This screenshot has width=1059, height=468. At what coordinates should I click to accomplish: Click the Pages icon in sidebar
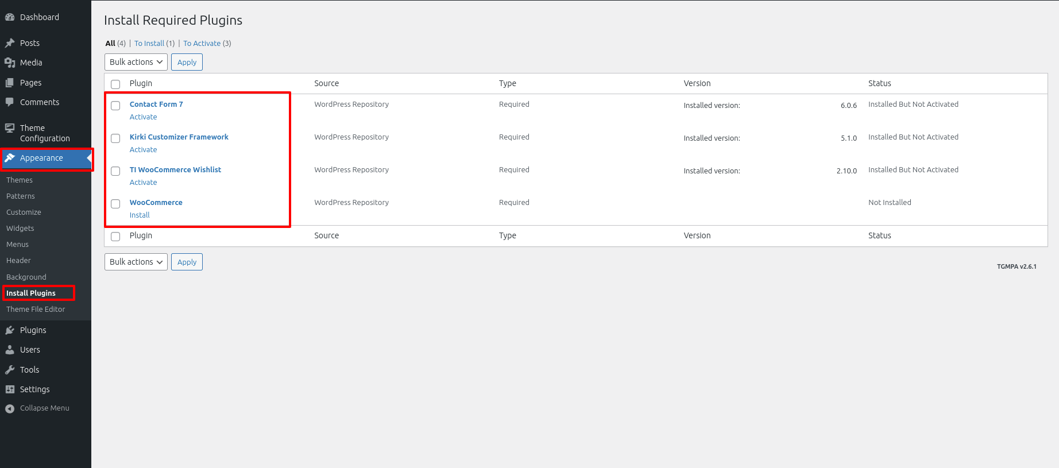[10, 83]
